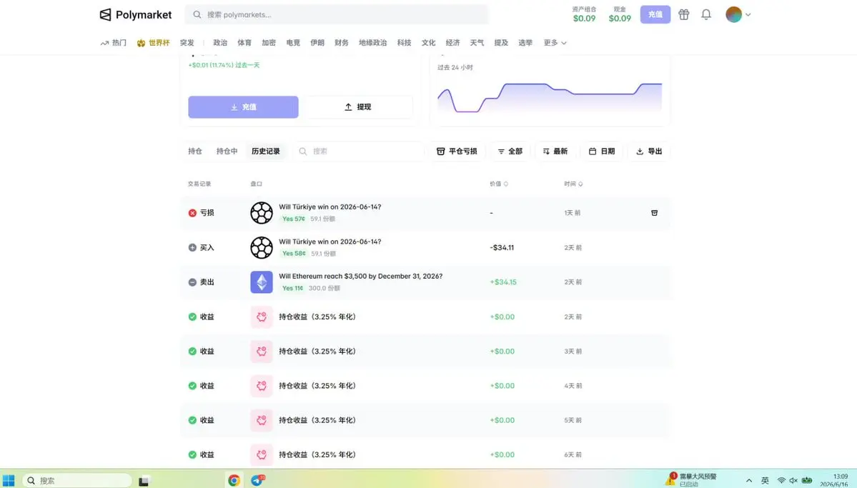Click the -$34.11 value
Screen dimensions: 857x488
pyautogui.click(x=502, y=247)
